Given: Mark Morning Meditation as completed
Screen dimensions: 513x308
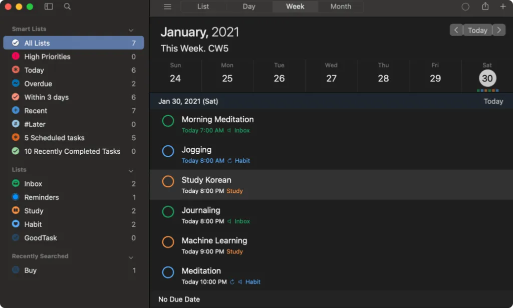Looking at the screenshot, I should [x=168, y=121].
